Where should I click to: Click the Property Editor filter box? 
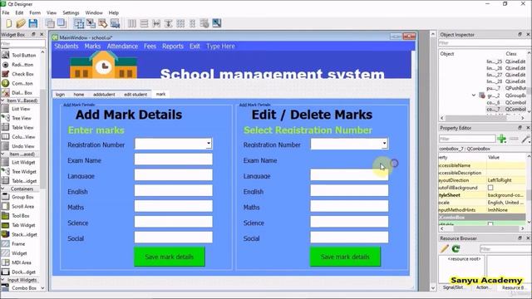click(x=467, y=139)
